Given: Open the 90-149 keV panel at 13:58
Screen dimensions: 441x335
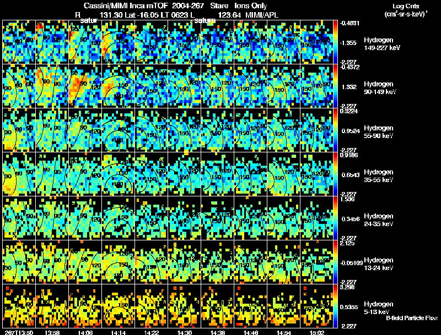Looking at the screenshot, I should [52, 86].
